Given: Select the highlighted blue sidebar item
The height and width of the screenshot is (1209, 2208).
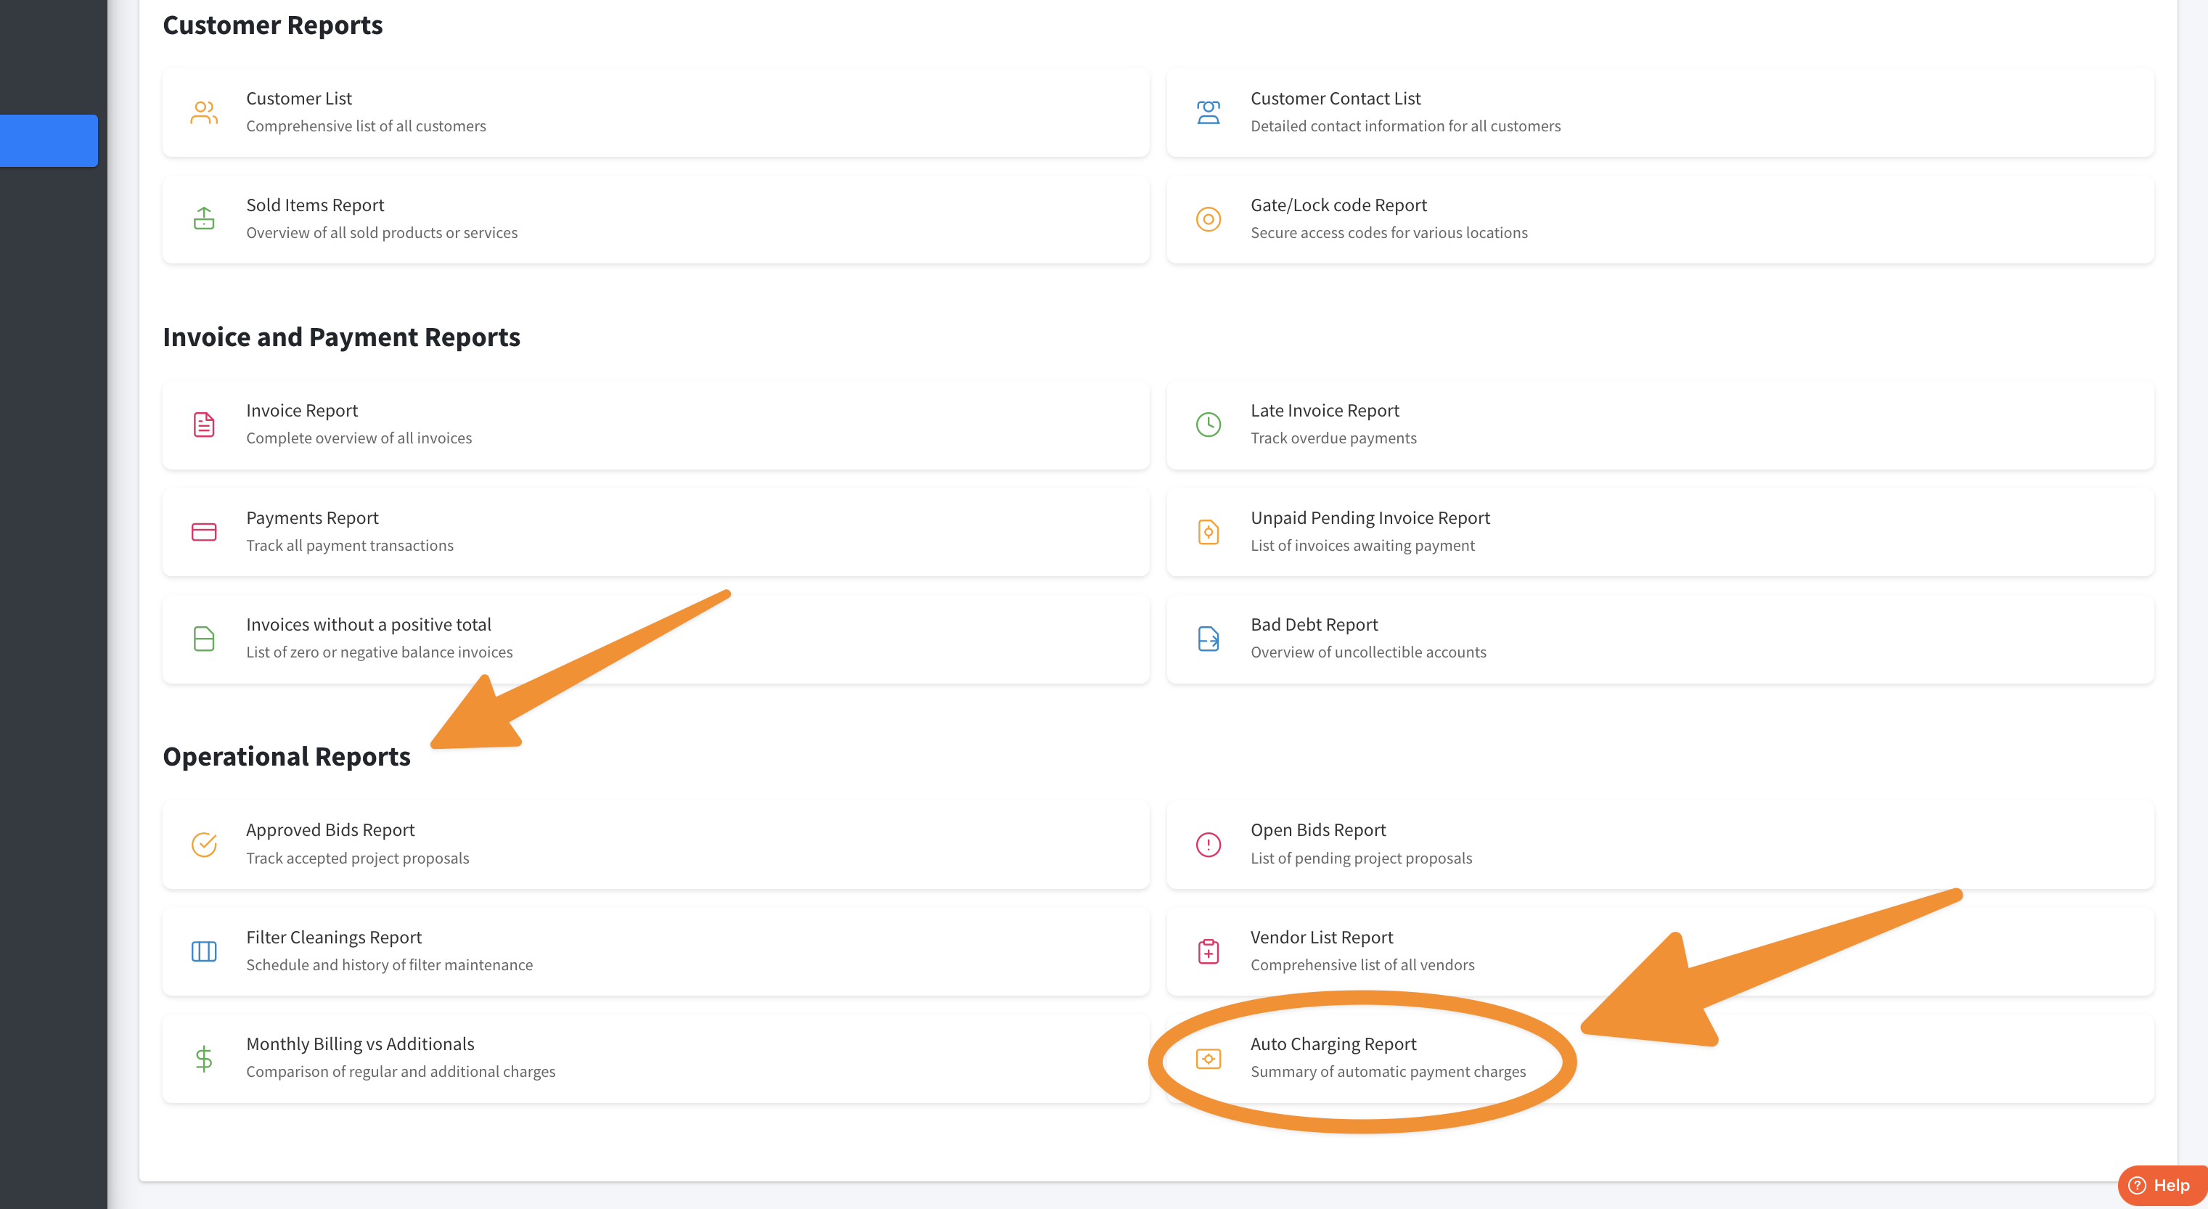Looking at the screenshot, I should pyautogui.click(x=48, y=141).
